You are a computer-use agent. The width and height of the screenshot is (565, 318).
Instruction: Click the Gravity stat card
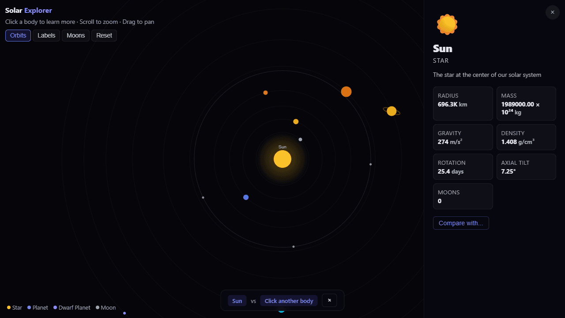pos(463,137)
